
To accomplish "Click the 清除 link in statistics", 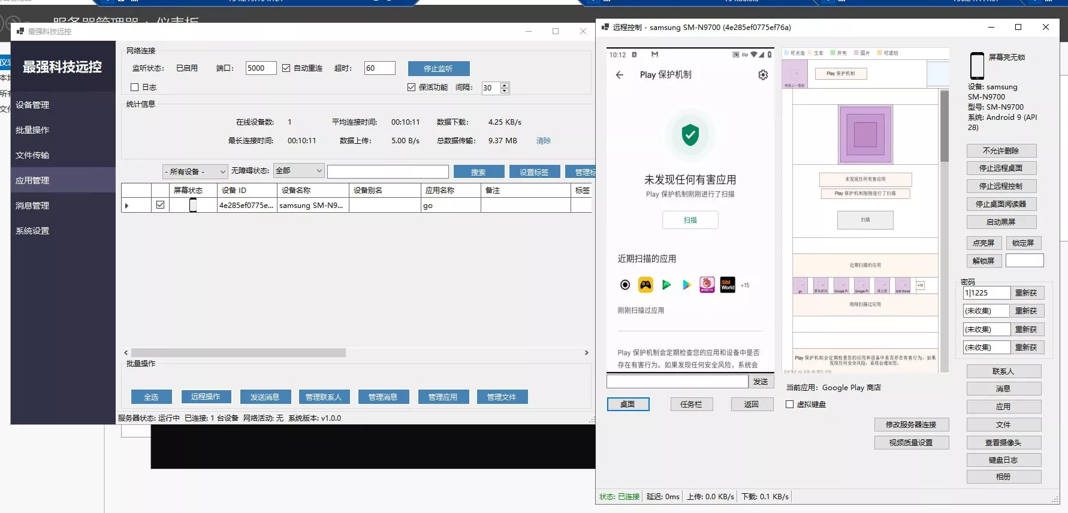I will [x=544, y=140].
